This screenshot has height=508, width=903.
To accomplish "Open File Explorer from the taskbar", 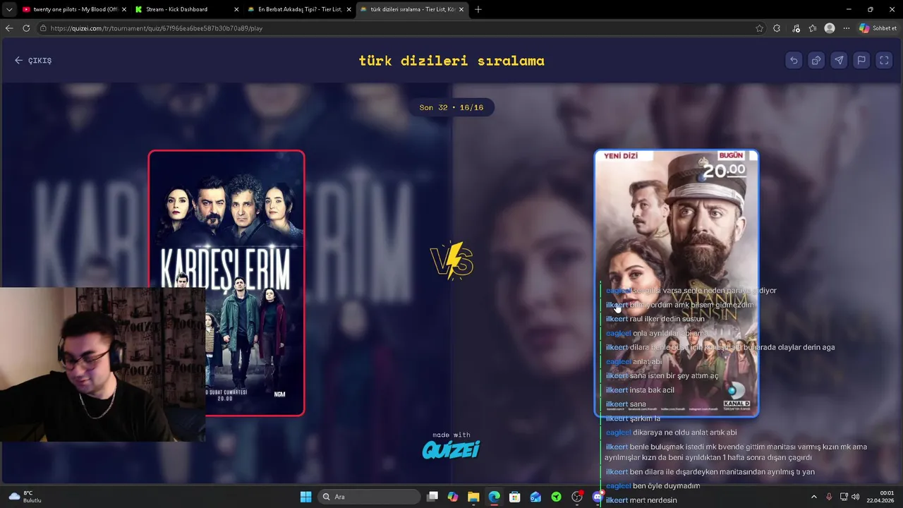I will click(x=473, y=497).
